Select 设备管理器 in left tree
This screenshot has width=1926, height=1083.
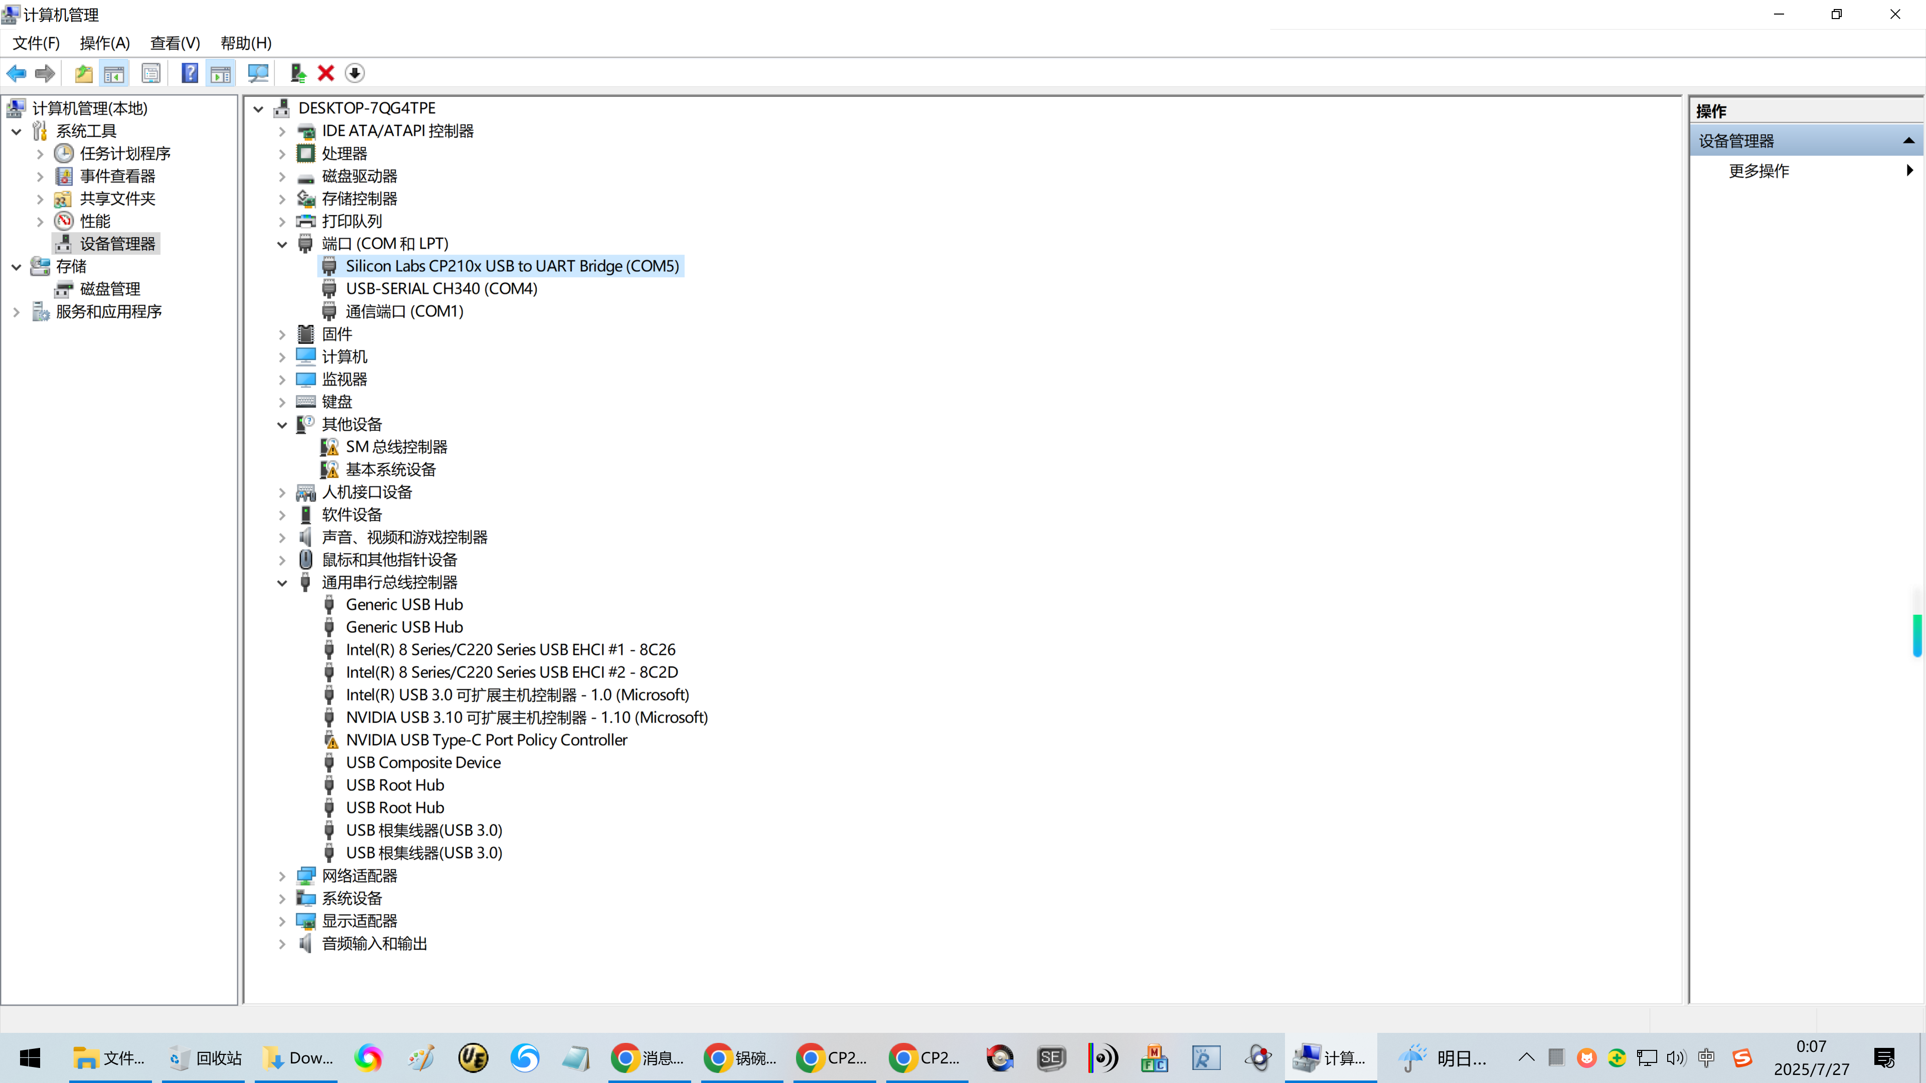coord(117,244)
